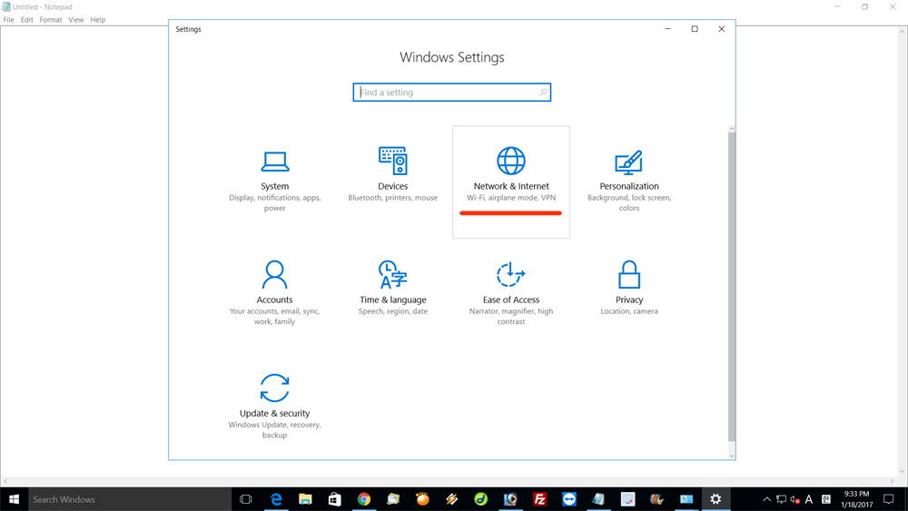Open the network status tray icon
This screenshot has width=908, height=511.
point(781,499)
